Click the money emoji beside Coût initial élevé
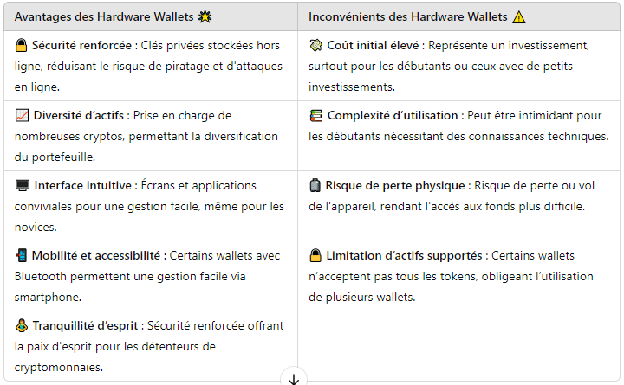Viewport: 624px width, 385px height. pyautogui.click(x=315, y=46)
